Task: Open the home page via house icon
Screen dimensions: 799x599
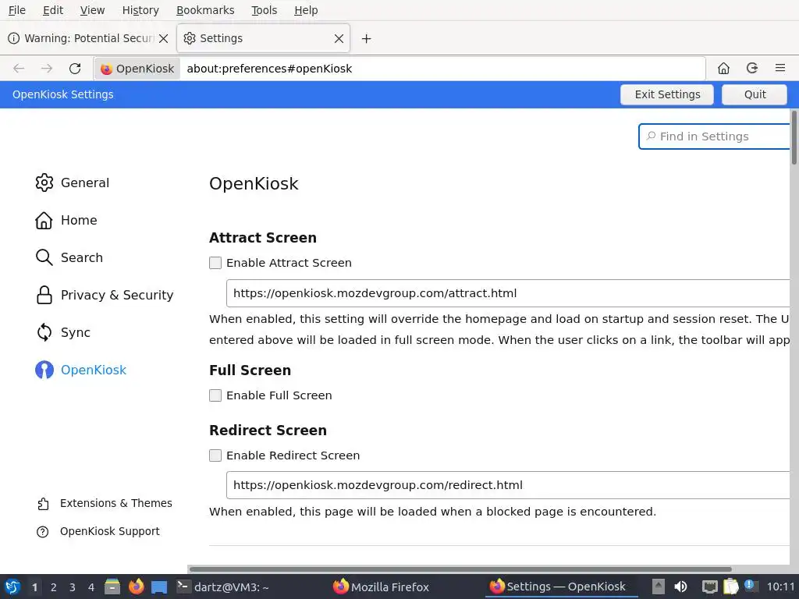Action: (723, 69)
